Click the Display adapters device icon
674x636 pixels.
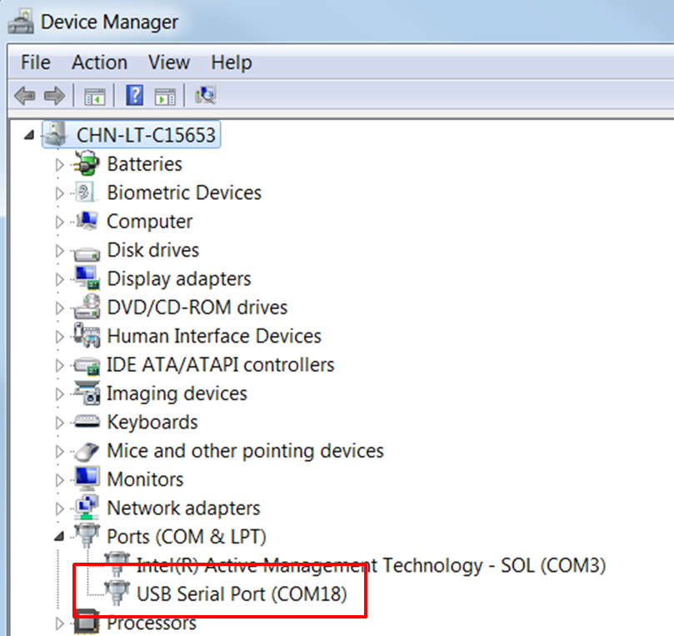point(87,278)
